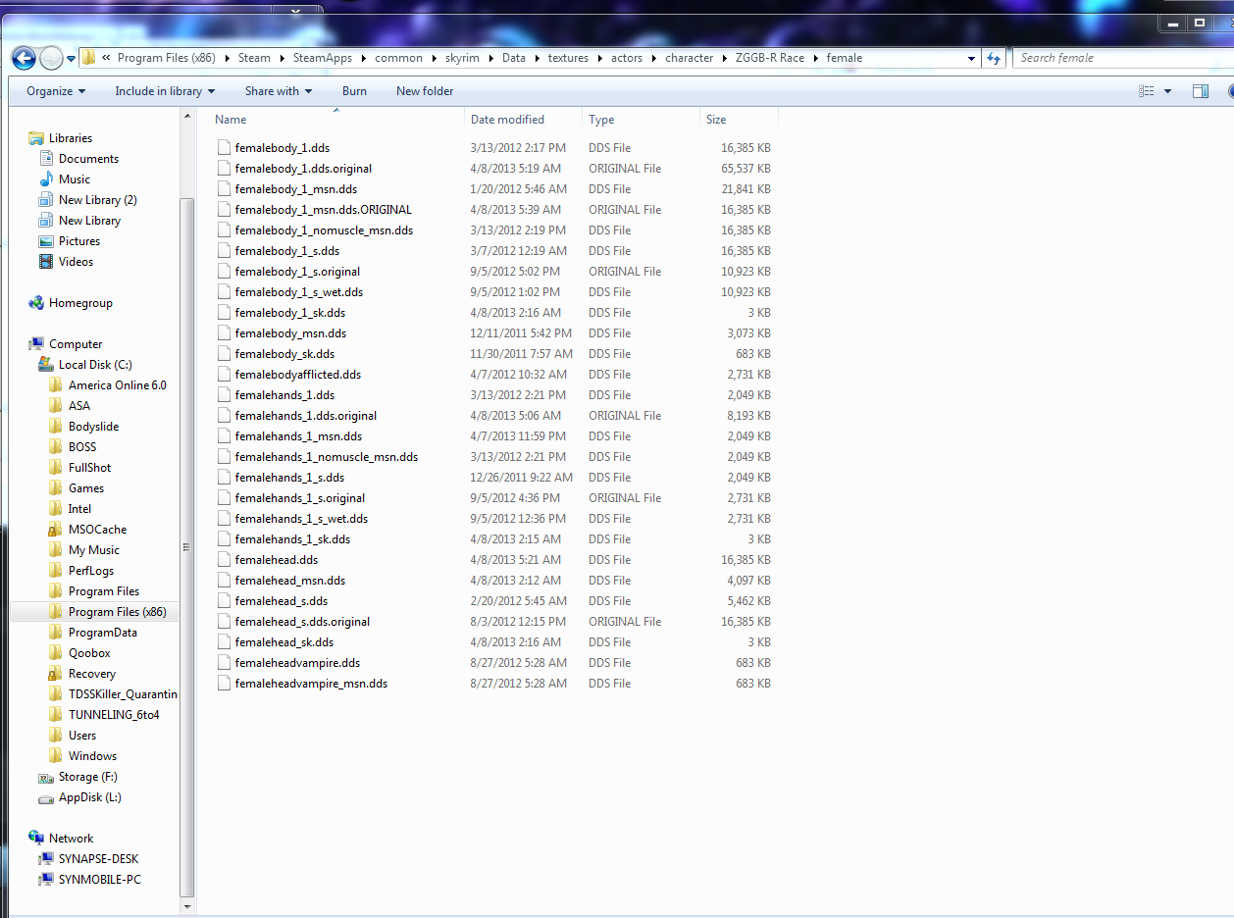1234x918 pixels.
Task: Open the Homegroup icon in sidebar
Action: click(x=36, y=303)
